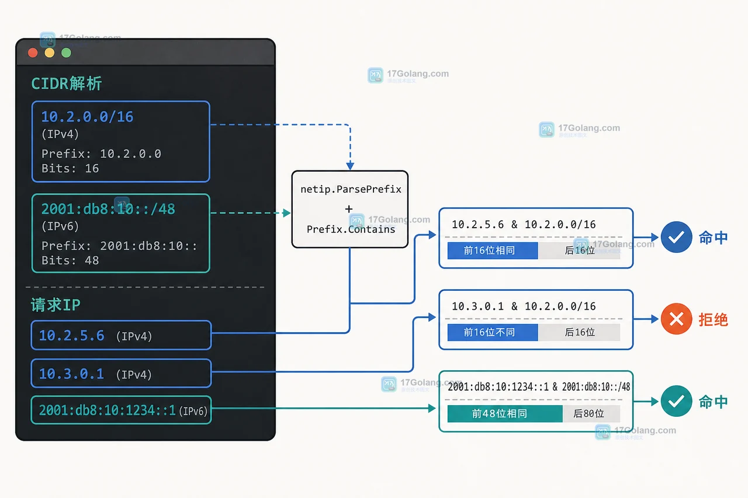Click the gray 后80位 bar segment
Image resolution: width=748 pixels, height=498 pixels.
tap(591, 413)
